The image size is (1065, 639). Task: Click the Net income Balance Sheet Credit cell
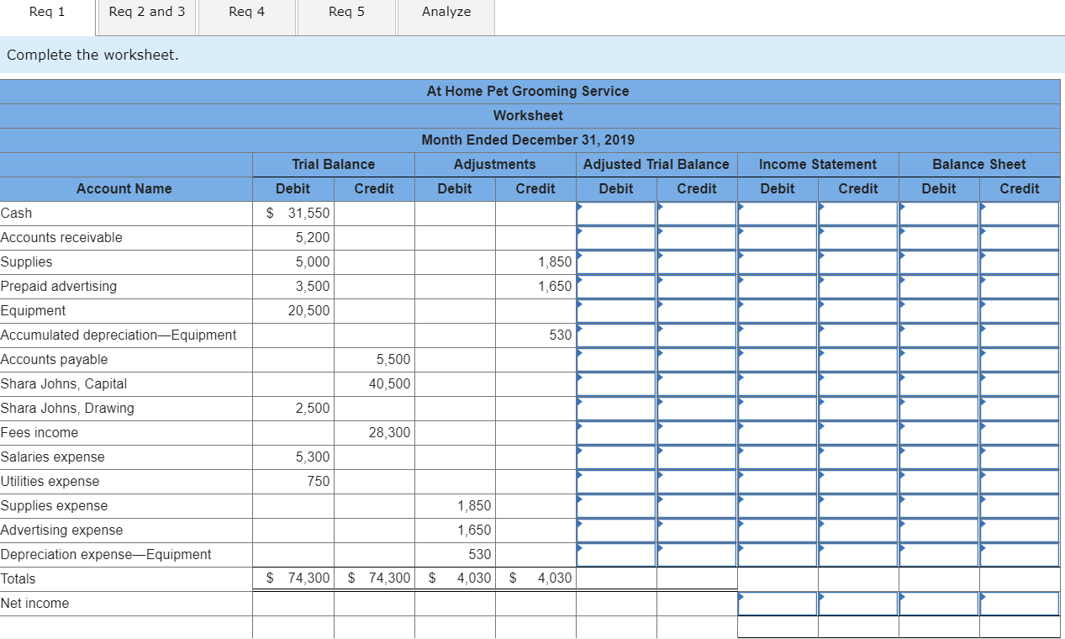[1019, 603]
